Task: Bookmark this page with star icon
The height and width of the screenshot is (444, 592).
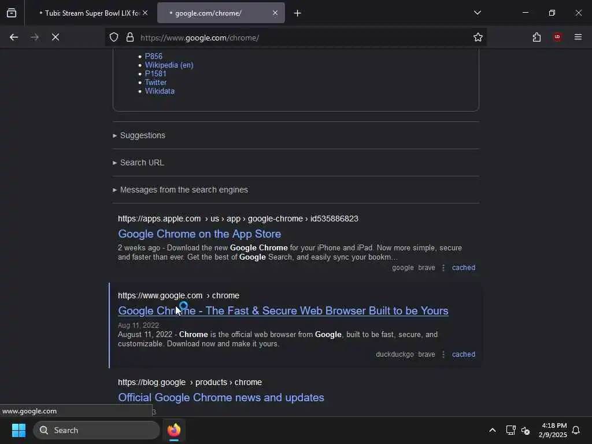Action: [x=478, y=37]
